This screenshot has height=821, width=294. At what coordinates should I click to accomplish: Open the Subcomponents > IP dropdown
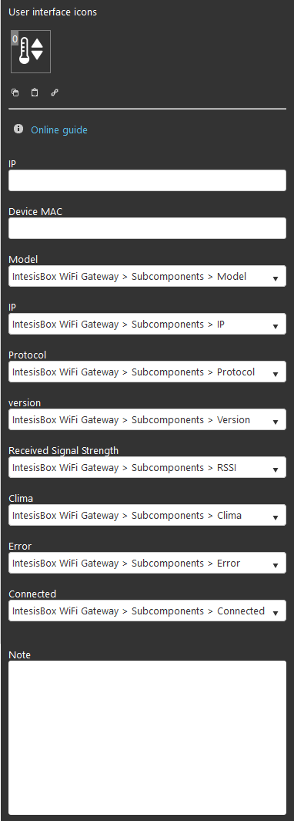click(148, 324)
